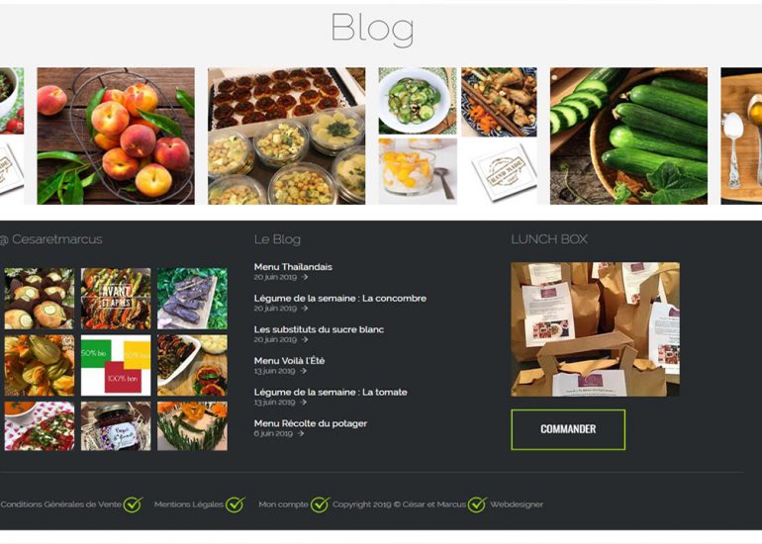Open the peaches blog image
The height and width of the screenshot is (544, 762).
(x=116, y=136)
